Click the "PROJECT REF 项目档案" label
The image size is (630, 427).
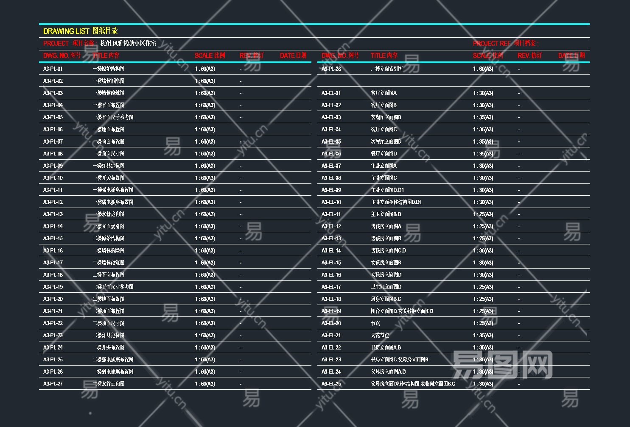506,43
